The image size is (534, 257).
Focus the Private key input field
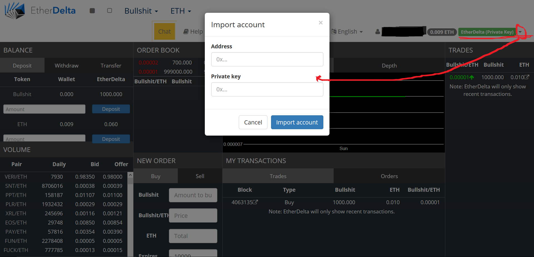pyautogui.click(x=267, y=89)
